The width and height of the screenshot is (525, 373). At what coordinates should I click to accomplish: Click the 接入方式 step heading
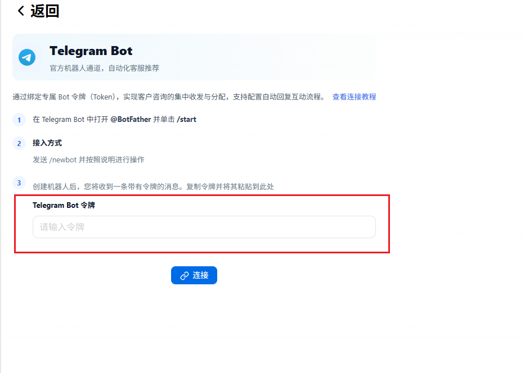(x=47, y=143)
